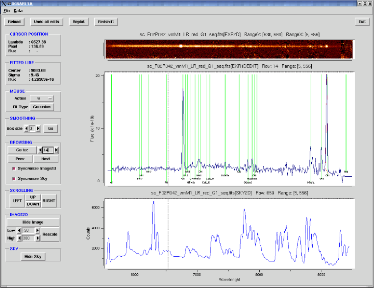Click the Go to row number field
This screenshot has height=288, width=374.
48,150
